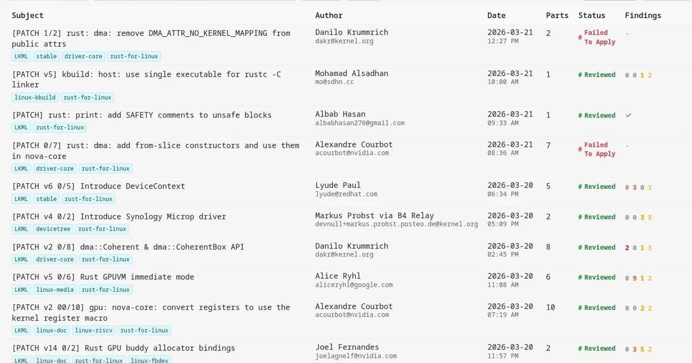This screenshot has height=363, width=692.
Task: Click the findings counts for the dma::Coherent patch
Action: [638, 248]
